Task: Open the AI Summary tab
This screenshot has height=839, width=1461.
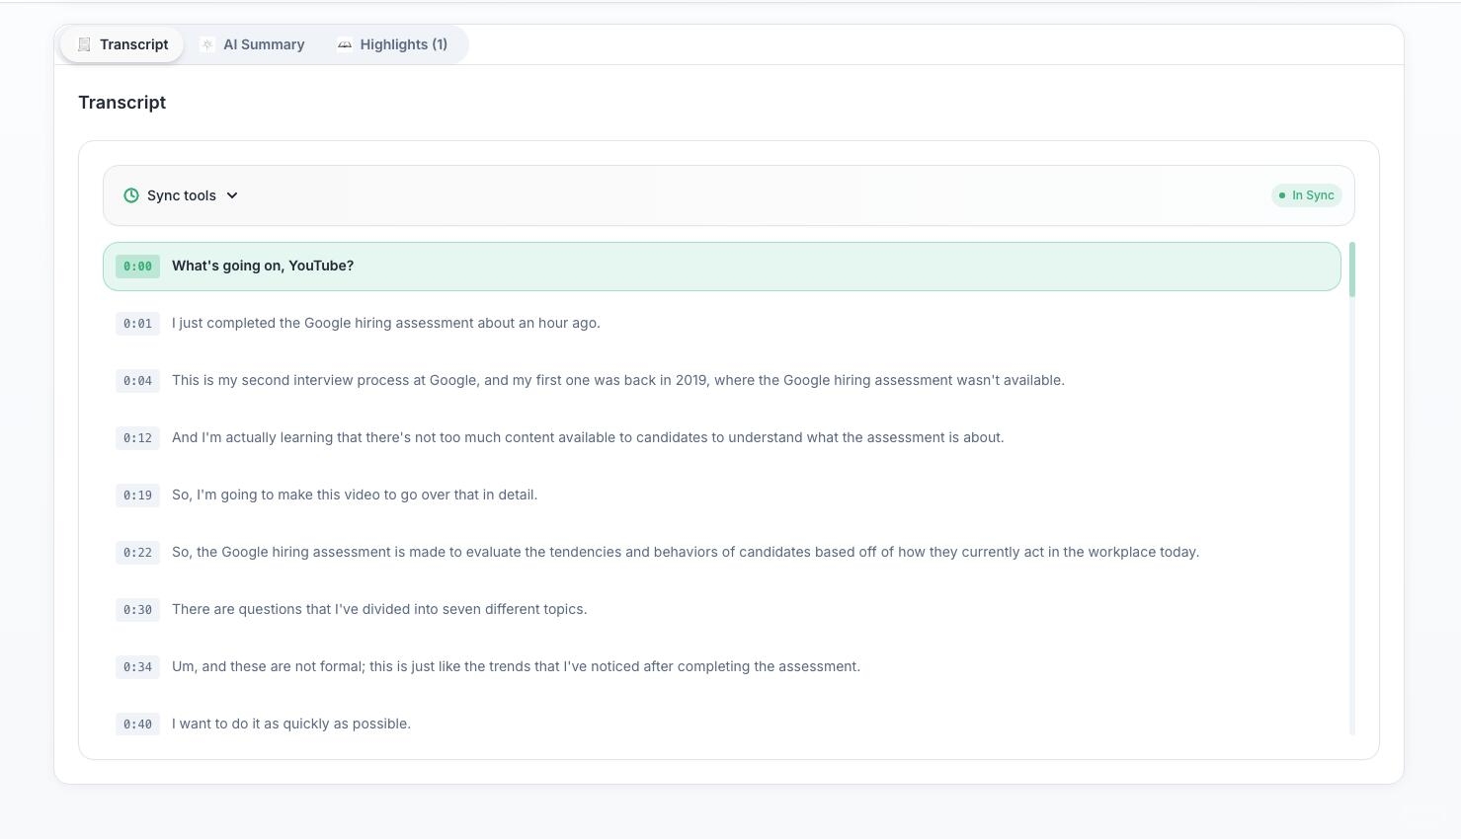Action: pyautogui.click(x=252, y=44)
